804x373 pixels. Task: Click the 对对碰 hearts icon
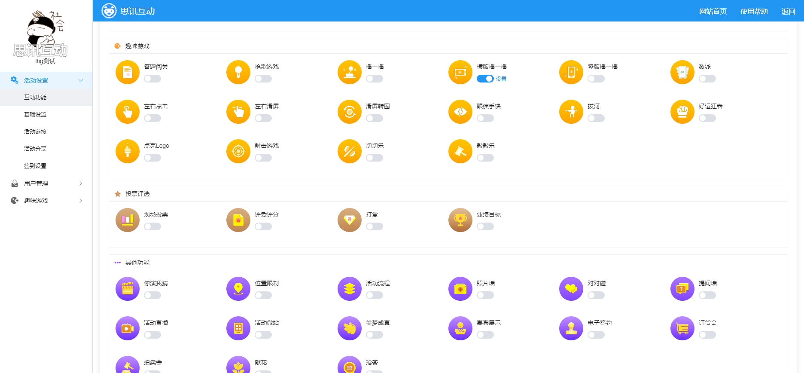(571, 289)
